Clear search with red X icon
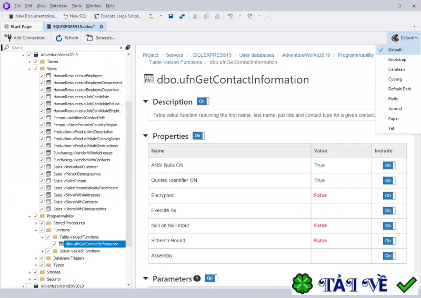The image size is (421, 298). tap(121, 48)
